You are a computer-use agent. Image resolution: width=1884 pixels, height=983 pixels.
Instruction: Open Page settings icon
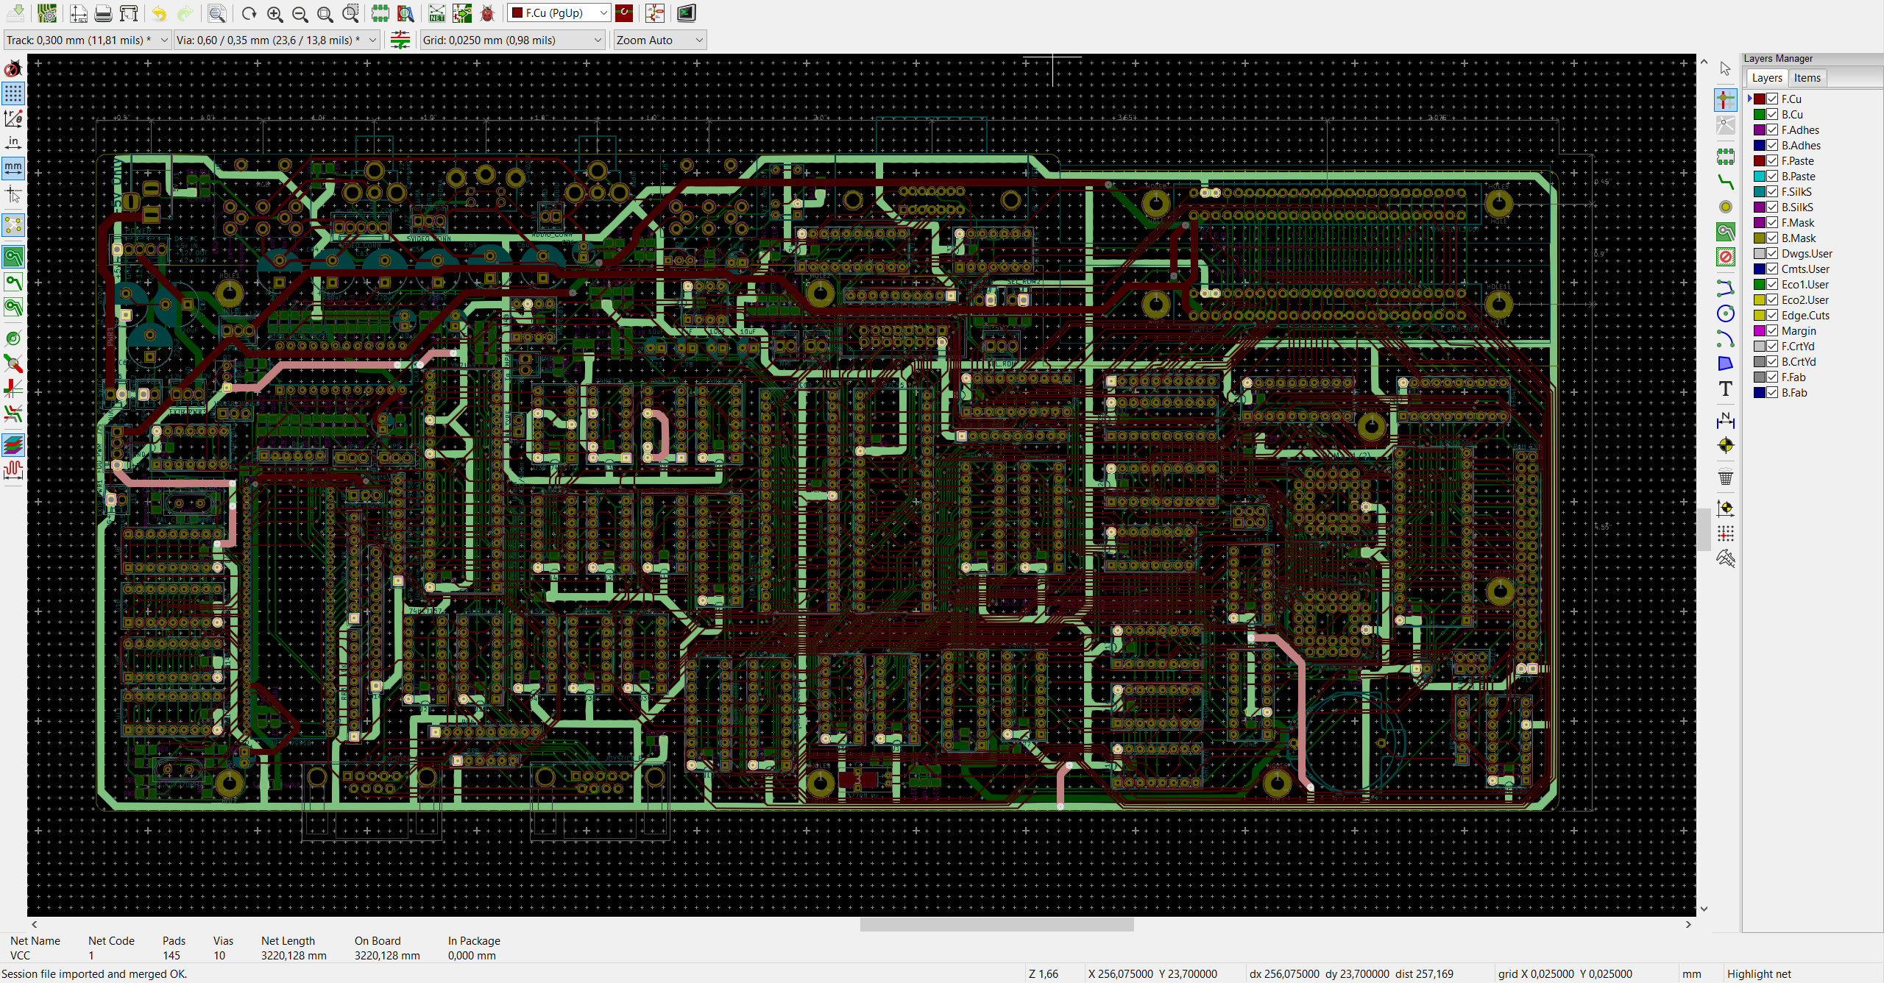(x=79, y=13)
